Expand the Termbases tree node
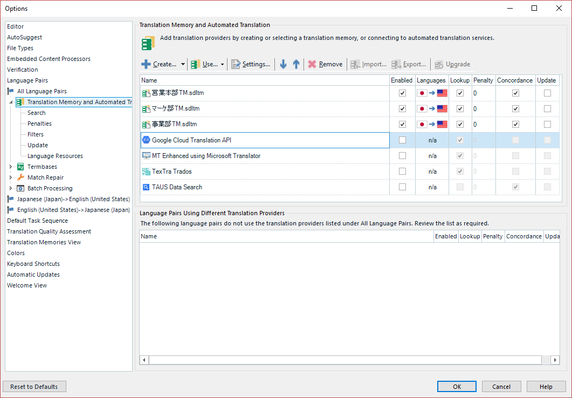 [11, 167]
